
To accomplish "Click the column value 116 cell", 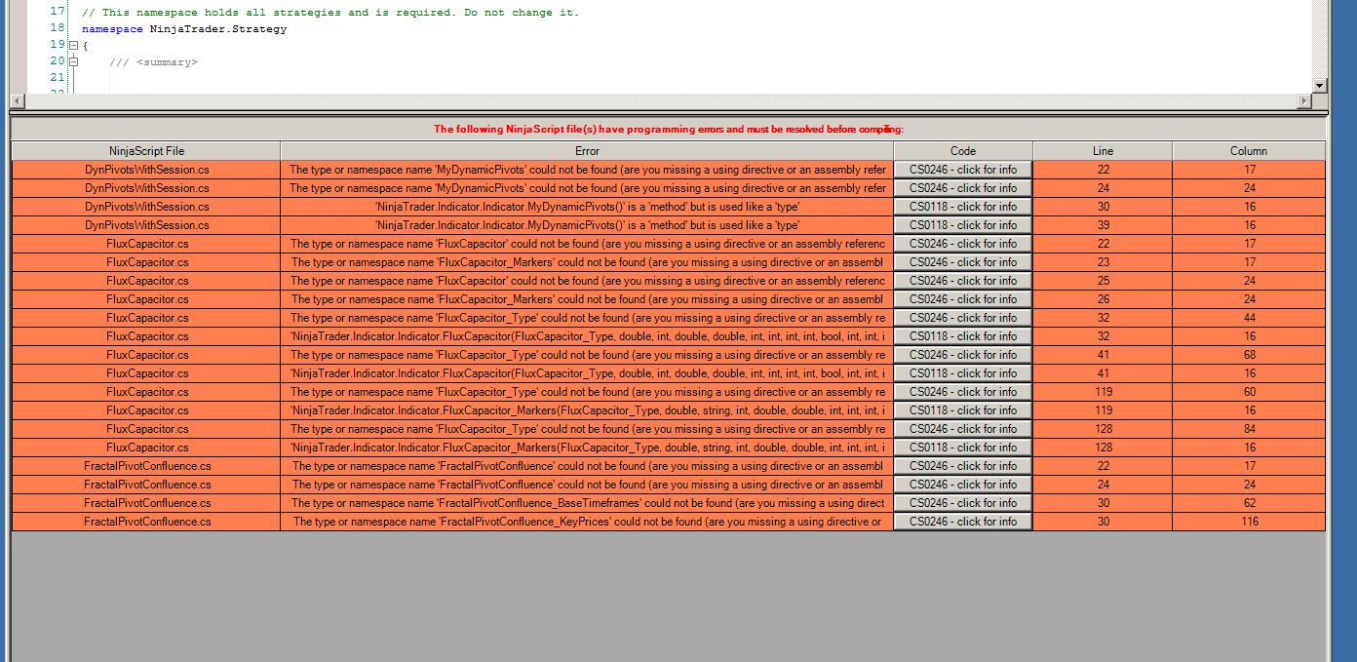I will pyautogui.click(x=1249, y=522).
